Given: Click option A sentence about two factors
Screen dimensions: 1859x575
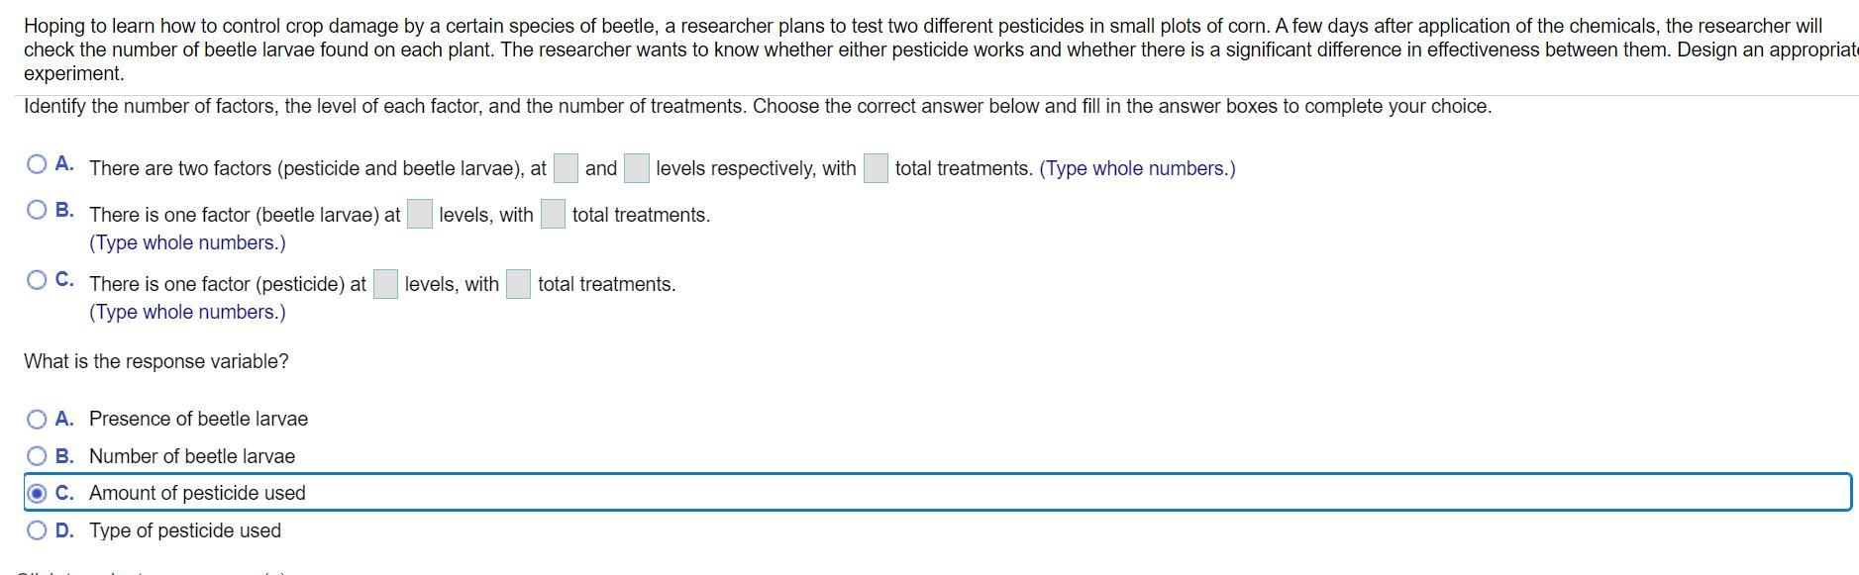Looking at the screenshot, I should pos(317,169).
